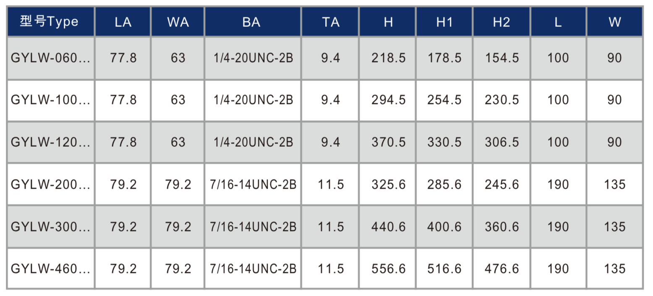Select the cell containing 476.6
The width and height of the screenshot is (653, 296).
[502, 269]
